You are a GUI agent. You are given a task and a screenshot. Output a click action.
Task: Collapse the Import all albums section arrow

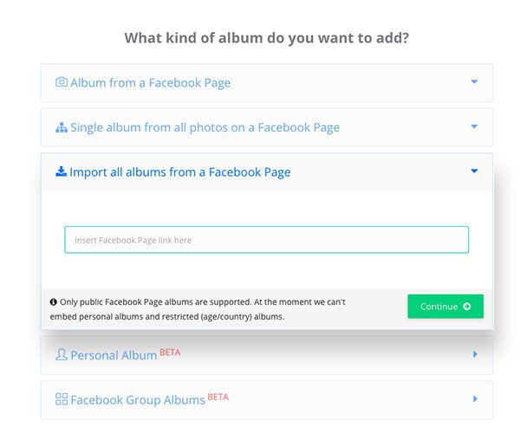pyautogui.click(x=474, y=171)
